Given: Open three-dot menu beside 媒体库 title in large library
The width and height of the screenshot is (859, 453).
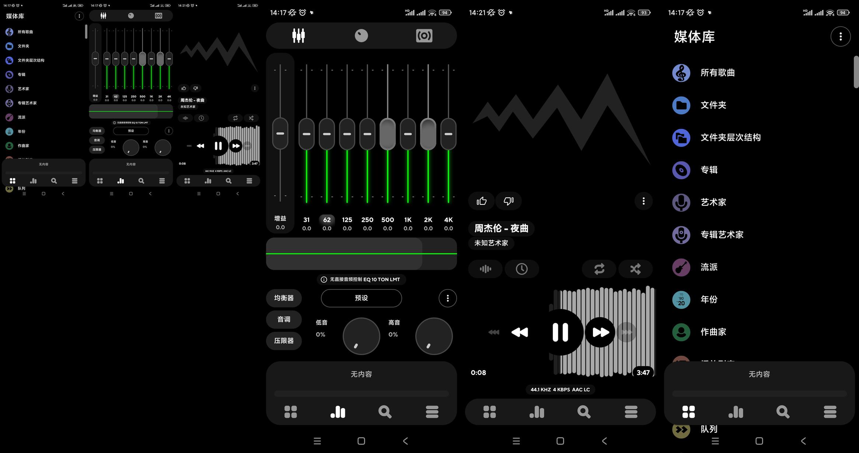Looking at the screenshot, I should (x=840, y=36).
